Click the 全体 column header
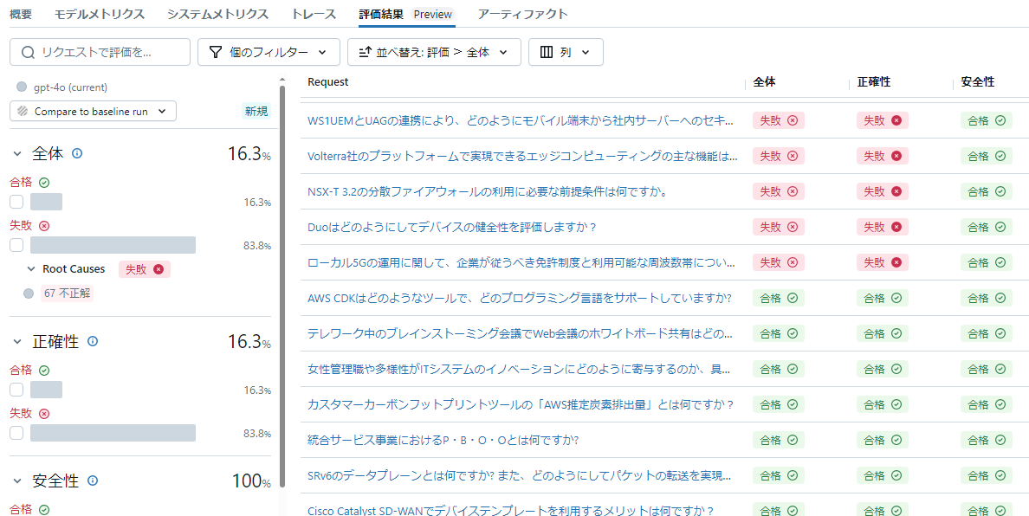This screenshot has width=1029, height=516. tap(765, 82)
